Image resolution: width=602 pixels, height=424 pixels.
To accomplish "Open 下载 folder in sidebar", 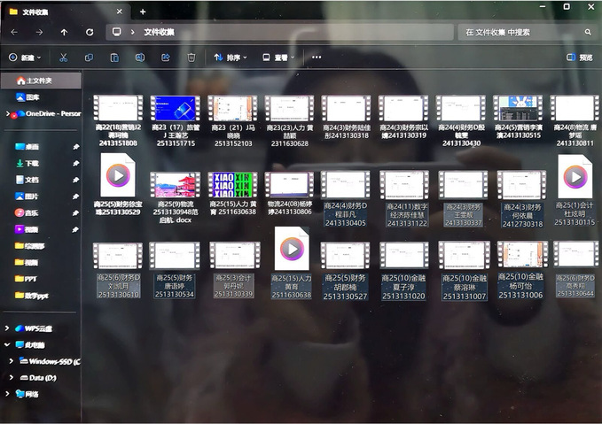I will [x=32, y=163].
